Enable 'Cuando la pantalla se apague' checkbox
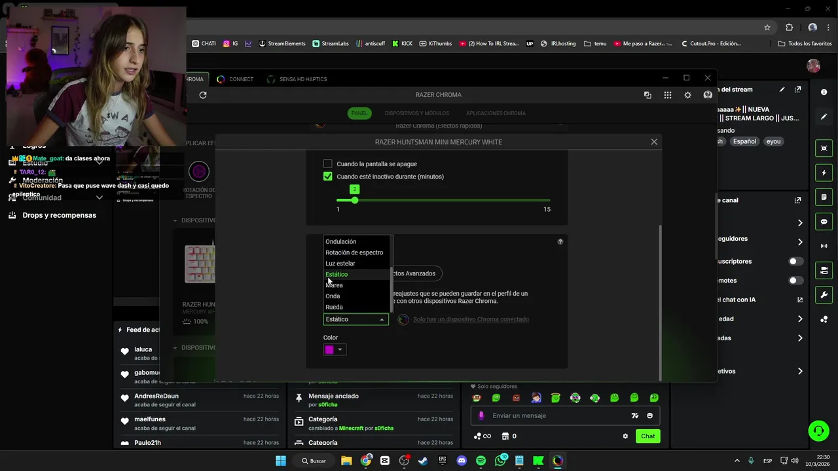Image resolution: width=838 pixels, height=471 pixels. click(x=328, y=164)
